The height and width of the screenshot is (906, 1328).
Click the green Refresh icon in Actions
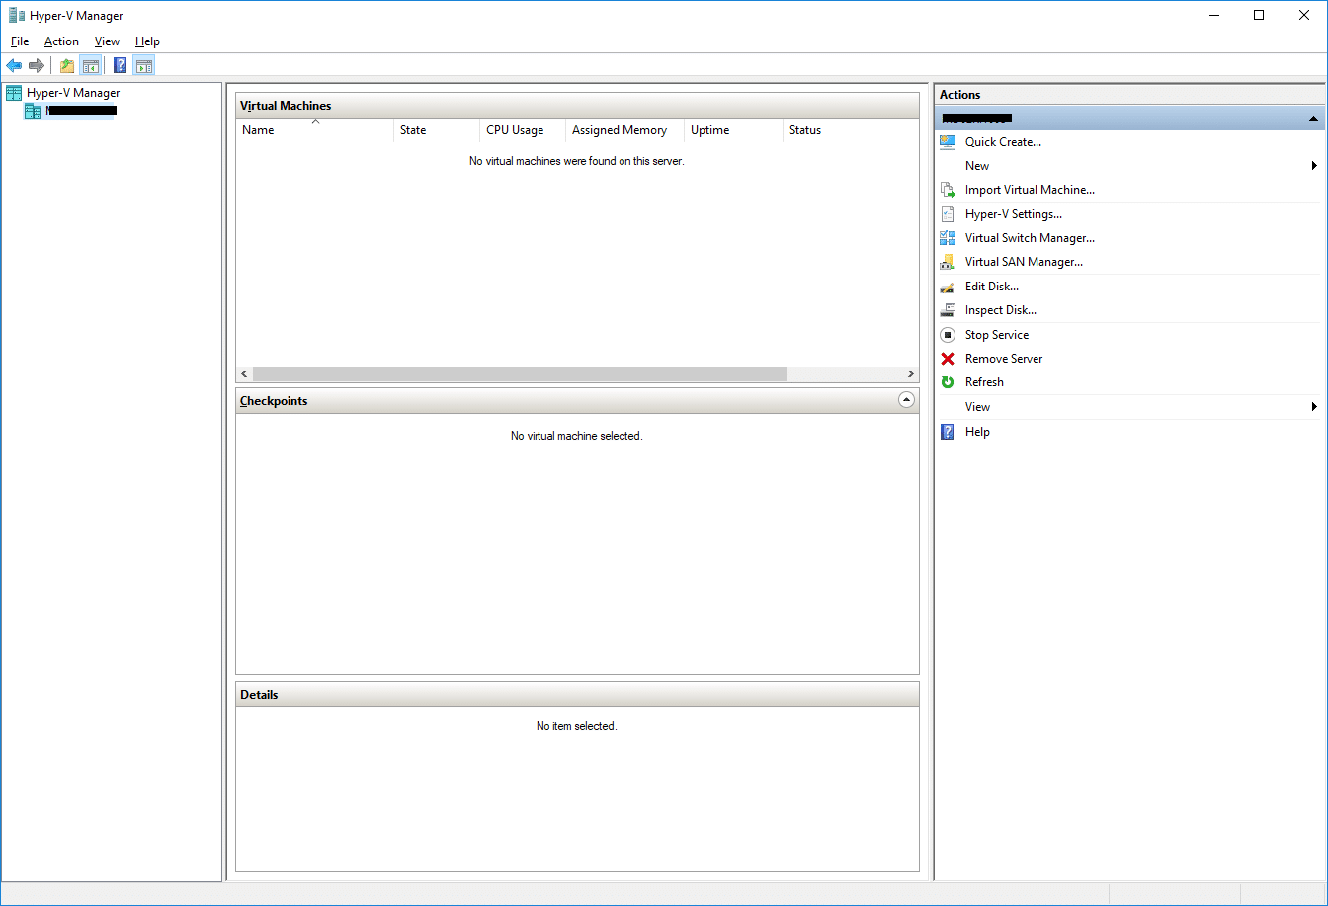[948, 382]
